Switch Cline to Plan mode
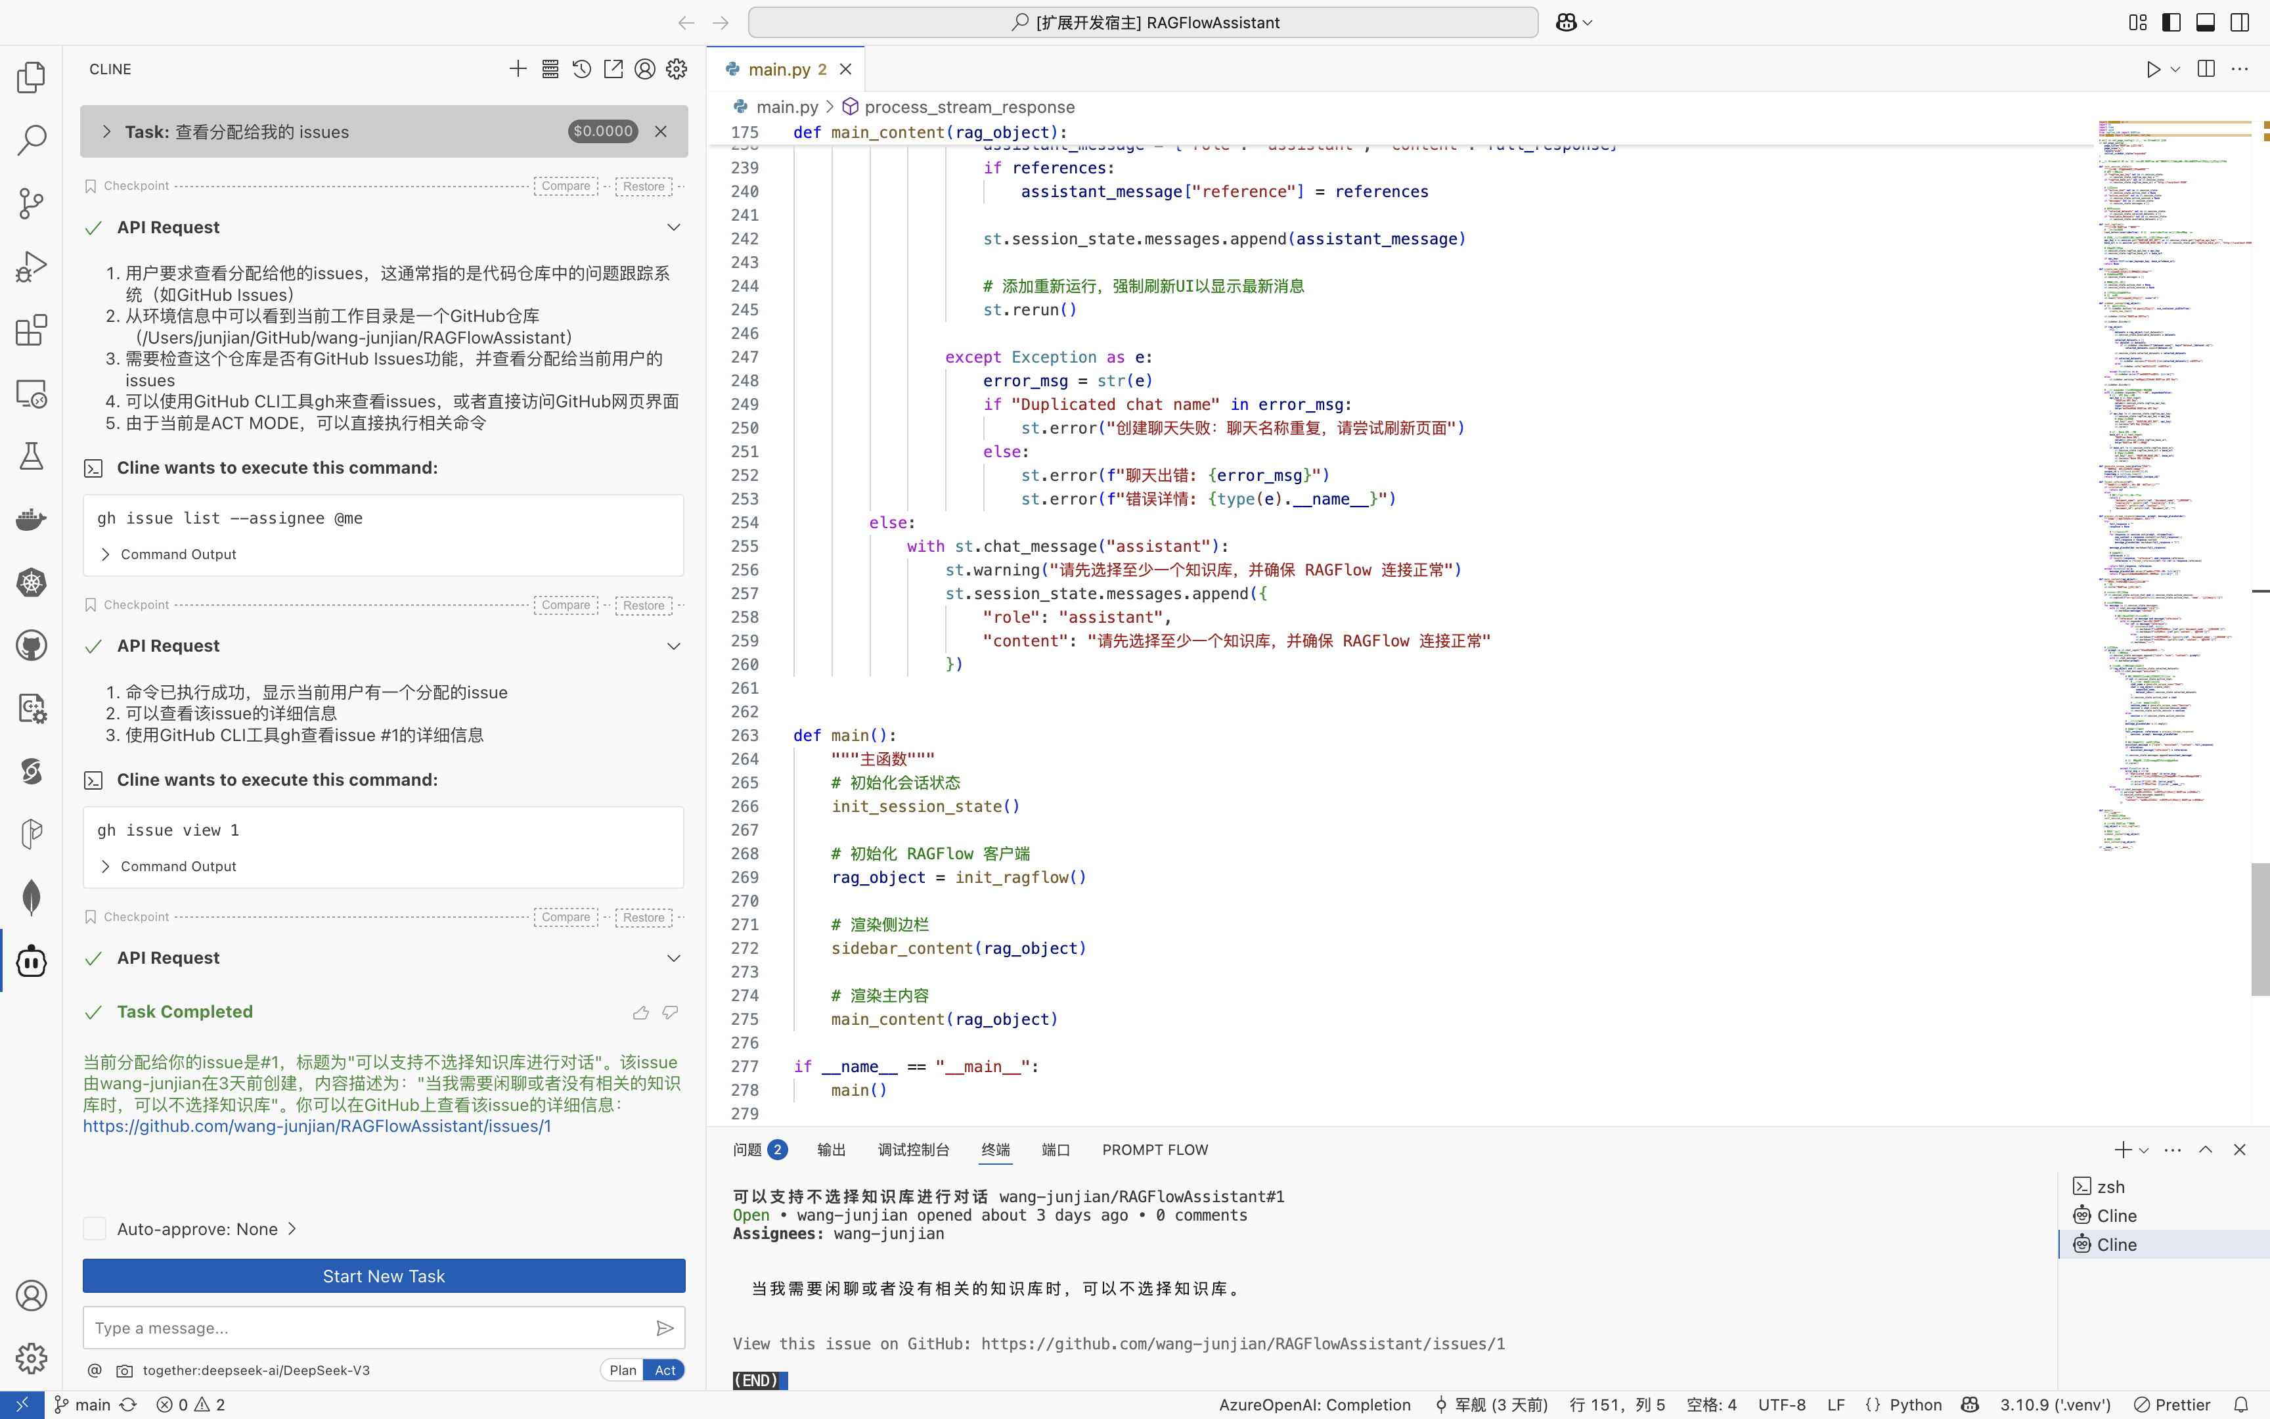Image resolution: width=2270 pixels, height=1419 pixels. 623,1370
